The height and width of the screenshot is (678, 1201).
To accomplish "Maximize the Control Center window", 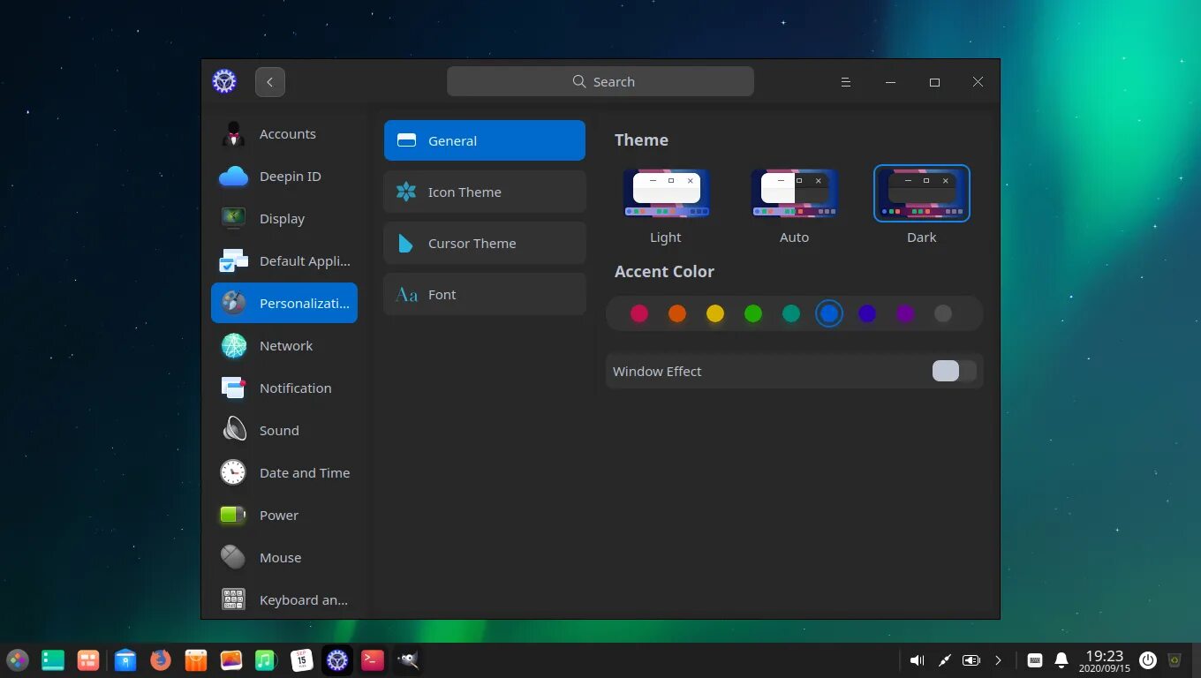I will pos(934,82).
